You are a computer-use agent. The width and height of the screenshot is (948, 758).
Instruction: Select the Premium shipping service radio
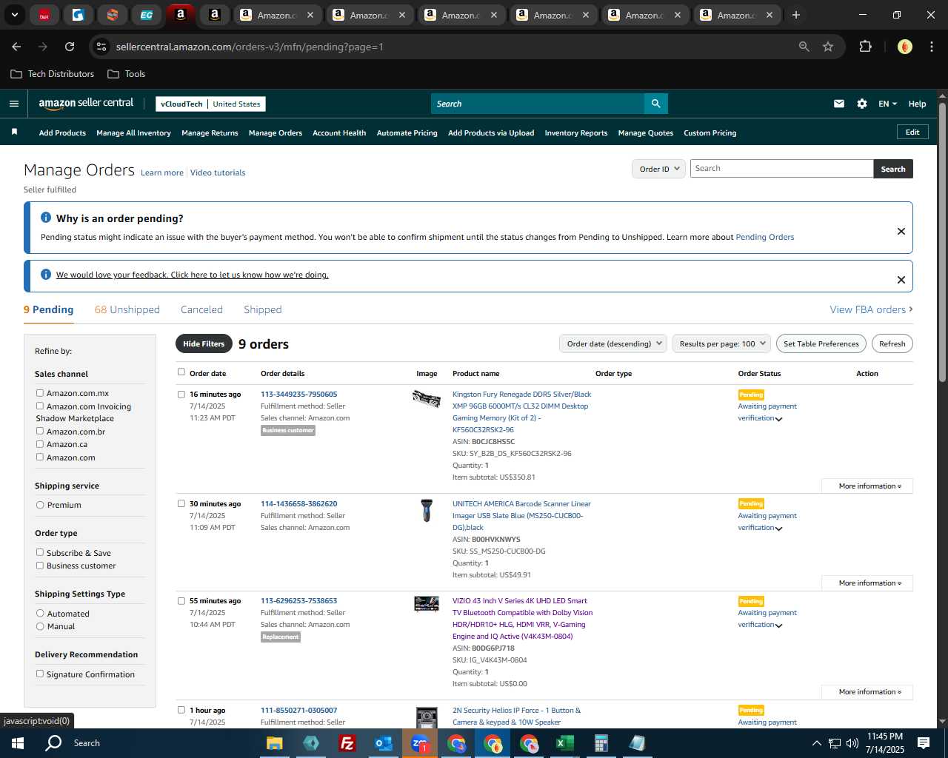(x=40, y=505)
